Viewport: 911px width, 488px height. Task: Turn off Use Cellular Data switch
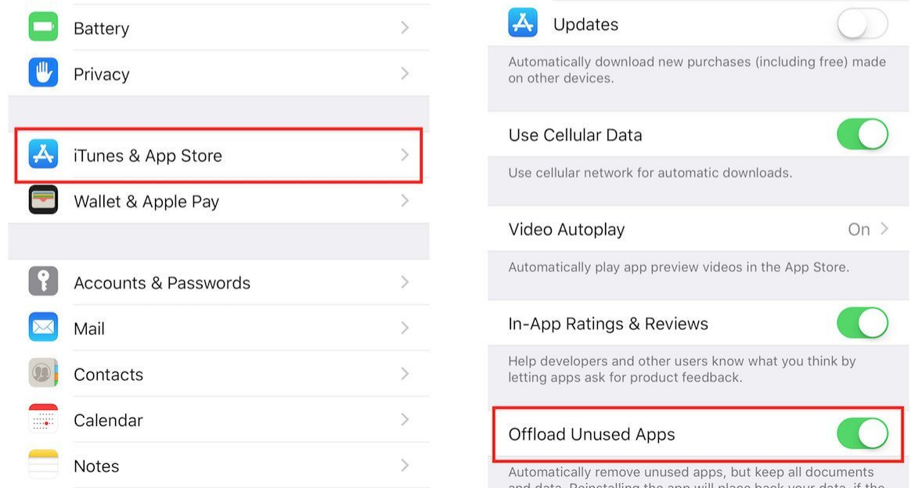[x=862, y=134]
